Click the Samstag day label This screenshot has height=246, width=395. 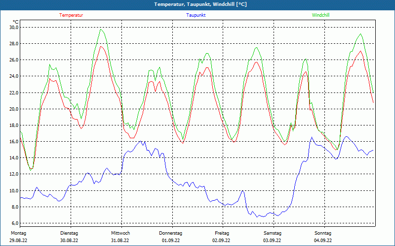pos(273,233)
